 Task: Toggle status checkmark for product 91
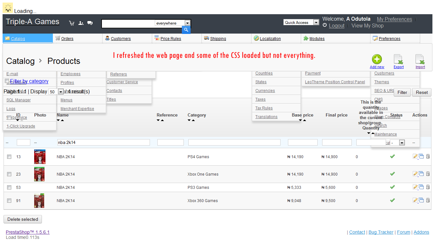coord(392,200)
